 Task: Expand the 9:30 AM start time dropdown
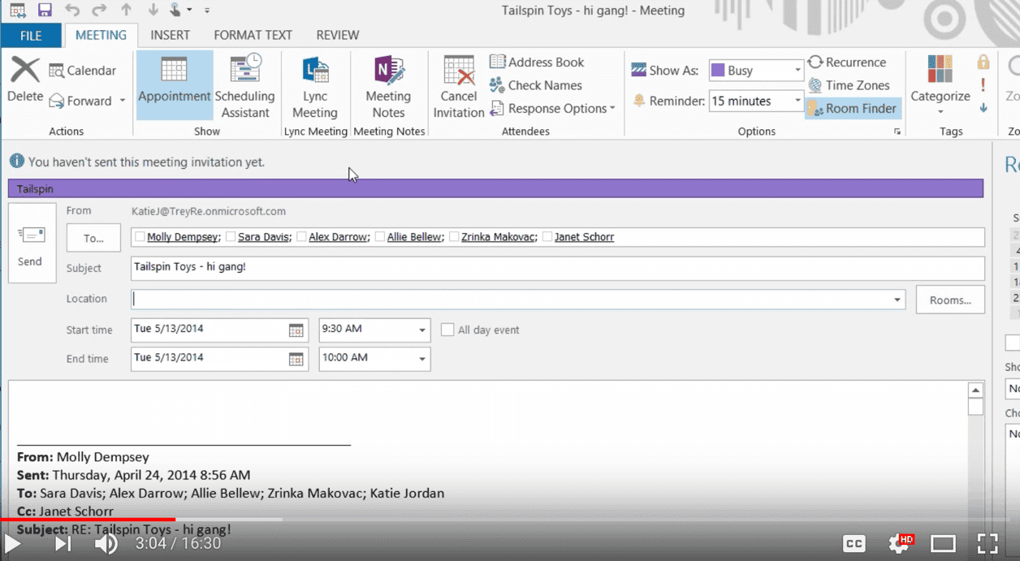[x=421, y=330]
